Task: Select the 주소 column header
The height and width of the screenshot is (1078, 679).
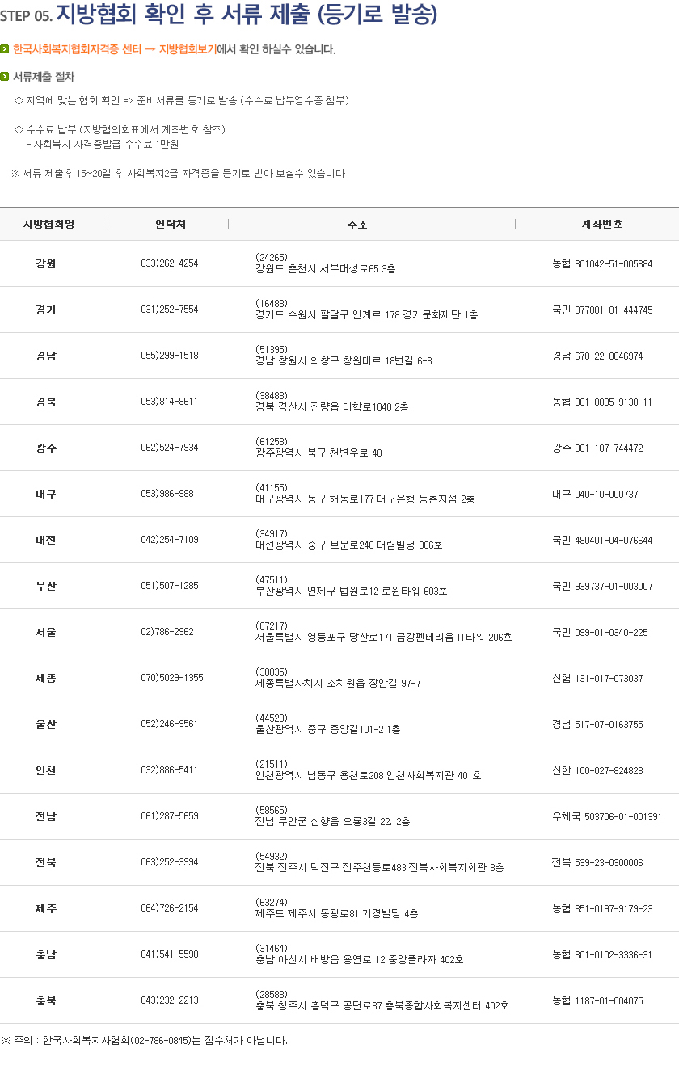Action: tap(356, 225)
